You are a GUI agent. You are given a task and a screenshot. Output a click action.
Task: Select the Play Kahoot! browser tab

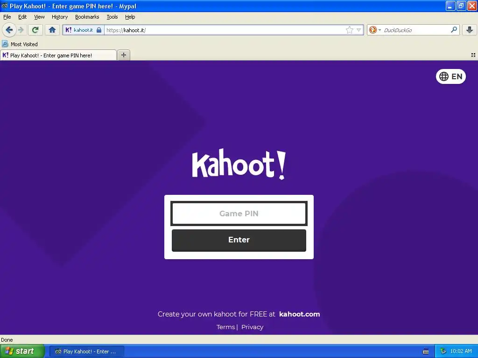[58, 55]
